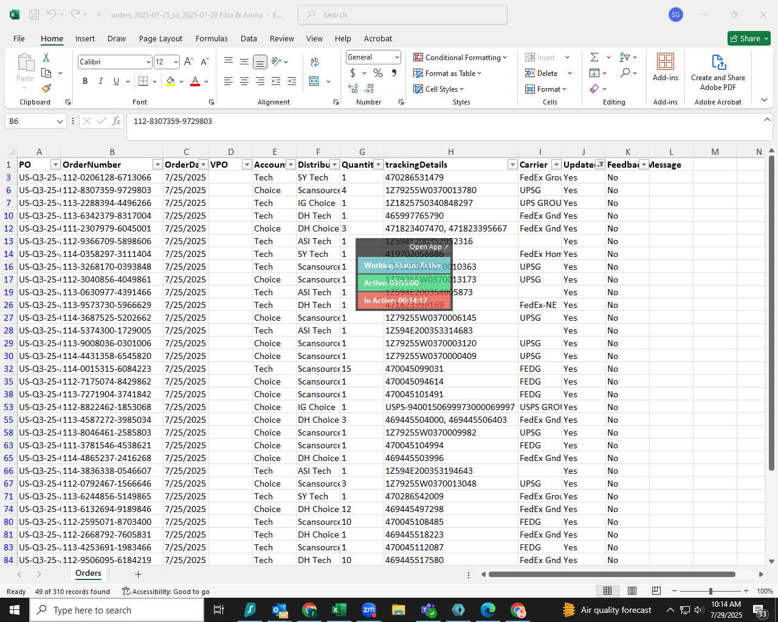Click the Fill Color yellow swatch
Viewport: 778px width, 622px height.
pyautogui.click(x=170, y=81)
